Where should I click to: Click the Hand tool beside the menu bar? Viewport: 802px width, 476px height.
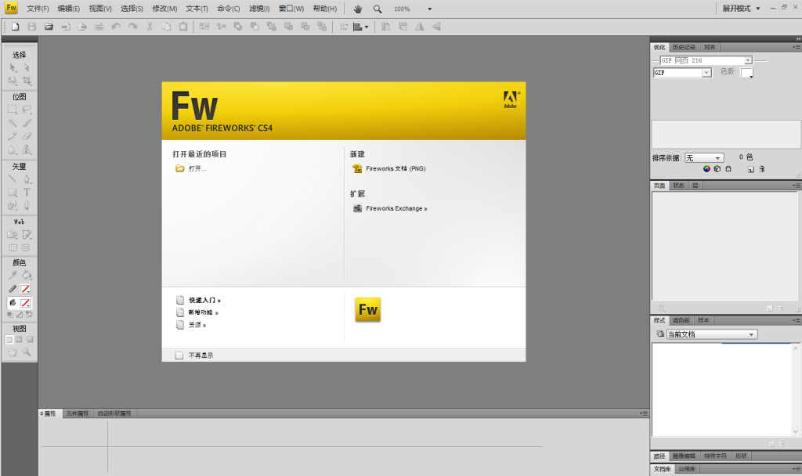(x=358, y=9)
